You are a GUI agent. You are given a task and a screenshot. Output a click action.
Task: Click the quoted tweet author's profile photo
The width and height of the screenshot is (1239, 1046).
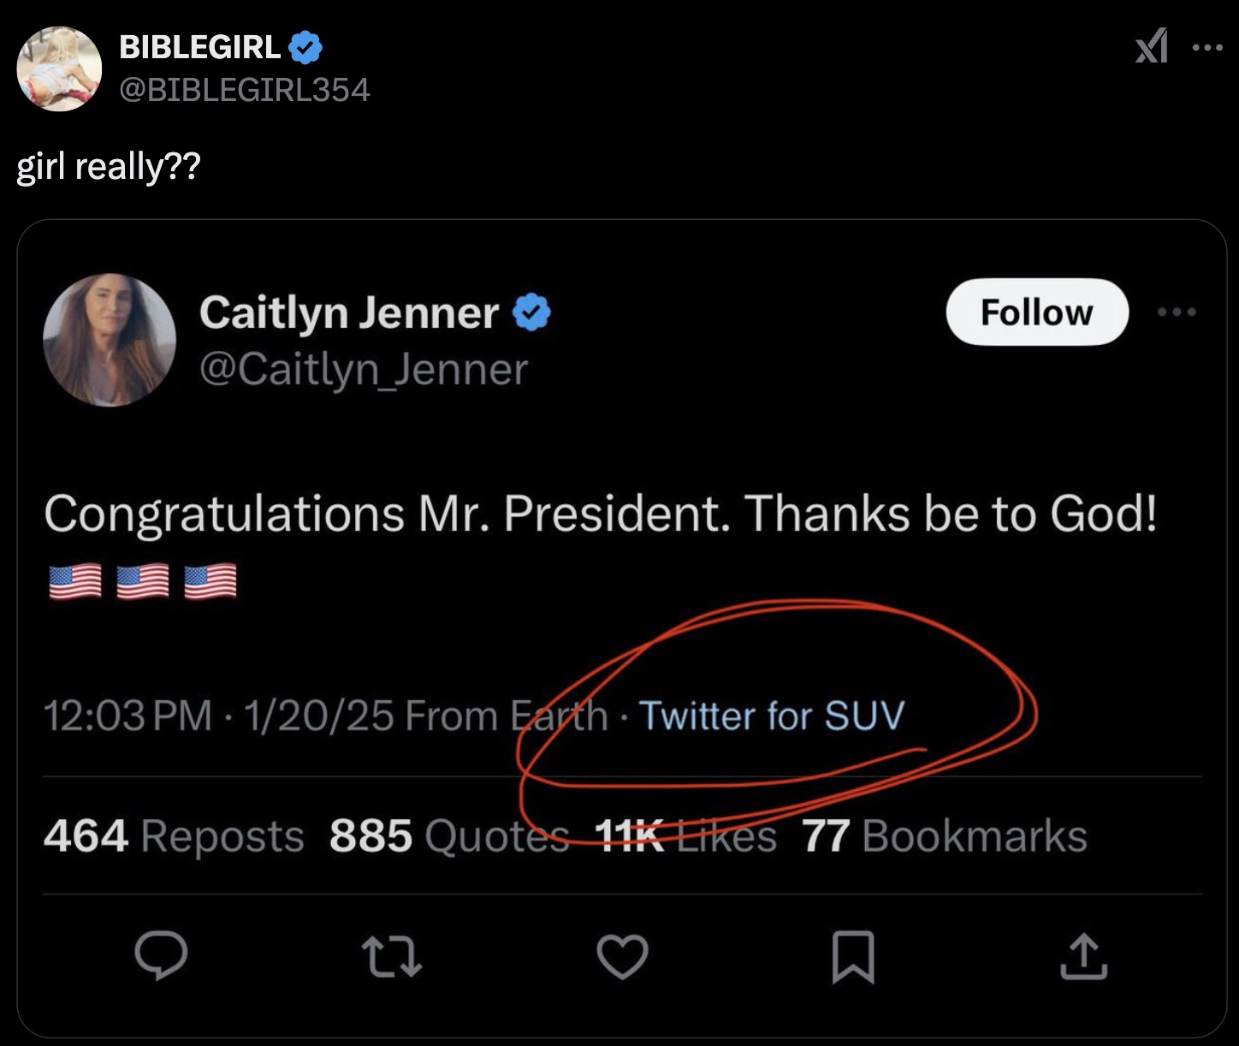110,340
